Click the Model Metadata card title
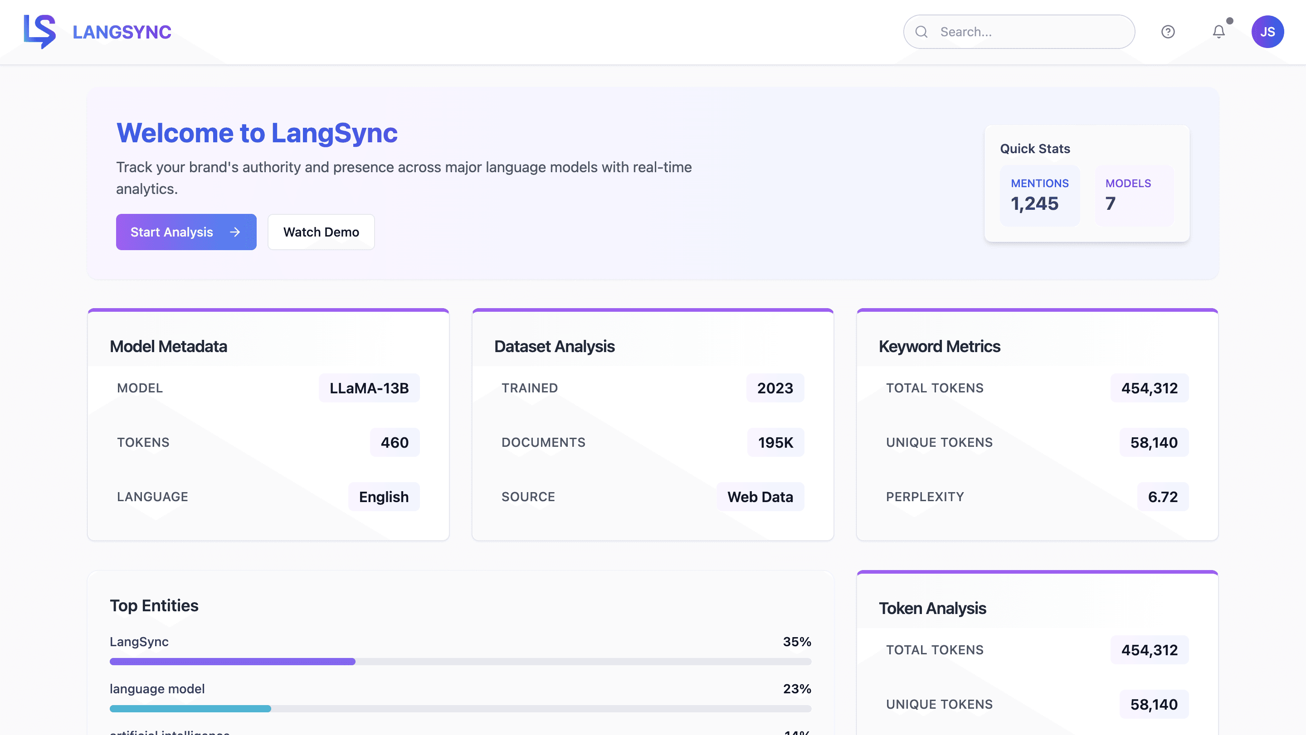The width and height of the screenshot is (1306, 735). click(x=168, y=347)
